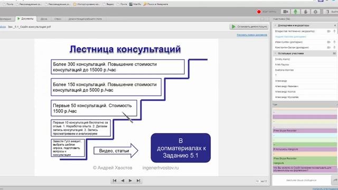The height and width of the screenshot is (190, 338).
Task: Click the blue 'допматериалах к Заданию 5.1' box
Action: tap(181, 148)
